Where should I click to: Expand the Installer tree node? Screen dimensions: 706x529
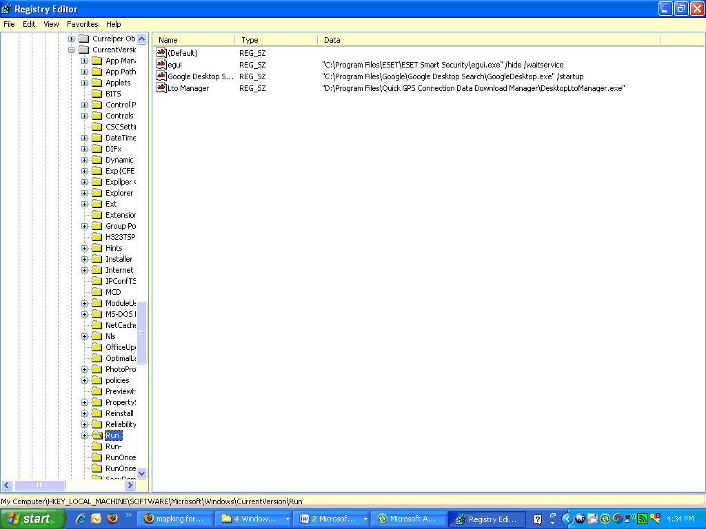click(84, 259)
